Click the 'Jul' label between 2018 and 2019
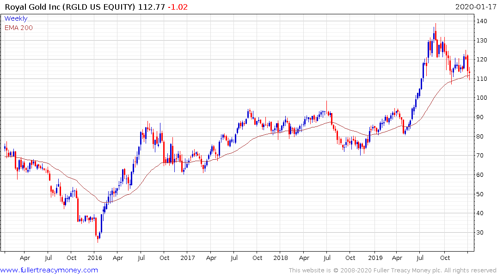Image resolution: width=497 pixels, height=277 pixels. pos(327,258)
